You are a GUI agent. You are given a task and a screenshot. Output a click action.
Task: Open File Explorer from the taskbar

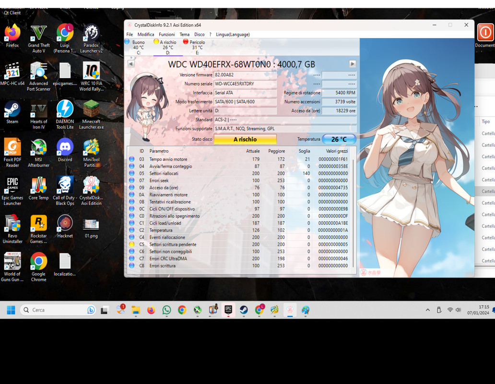click(136, 310)
